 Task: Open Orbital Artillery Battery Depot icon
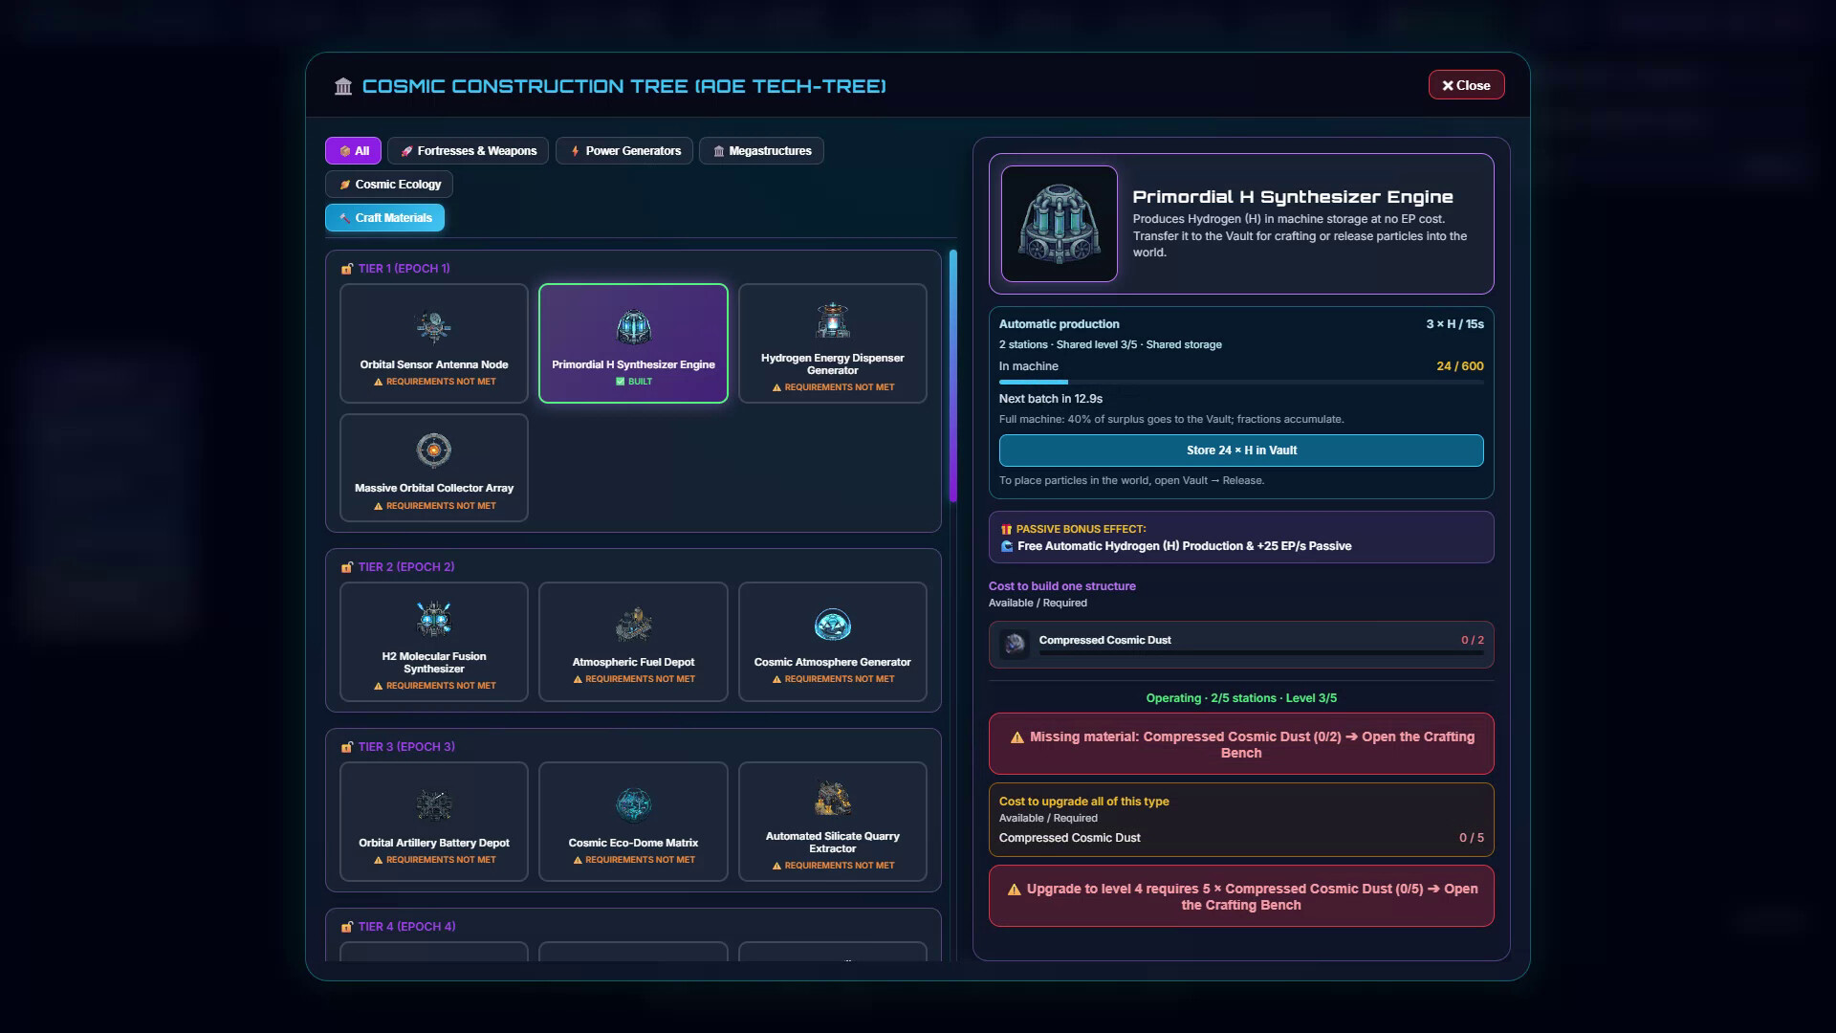[434, 805]
